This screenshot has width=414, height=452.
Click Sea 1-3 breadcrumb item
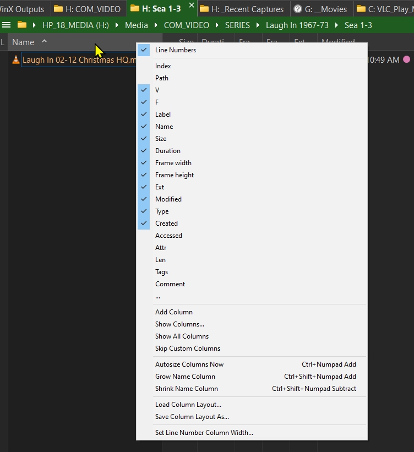click(358, 25)
